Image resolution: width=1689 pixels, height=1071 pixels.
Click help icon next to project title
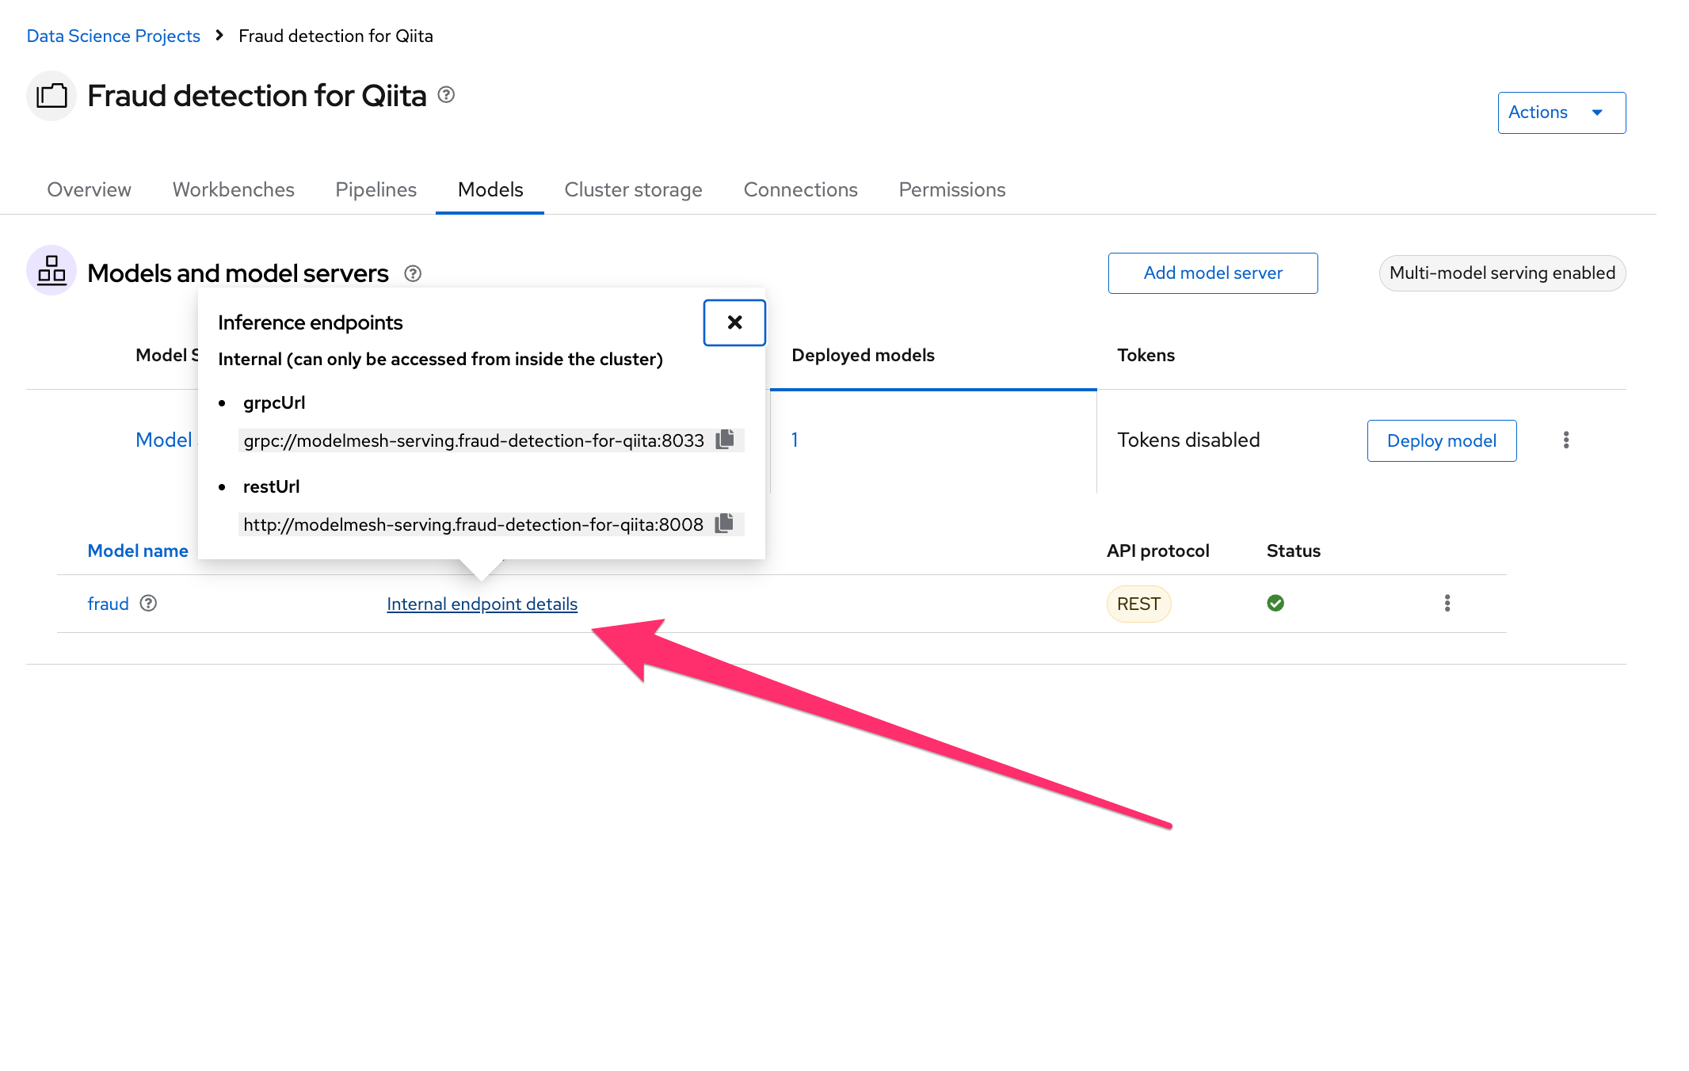click(x=446, y=95)
